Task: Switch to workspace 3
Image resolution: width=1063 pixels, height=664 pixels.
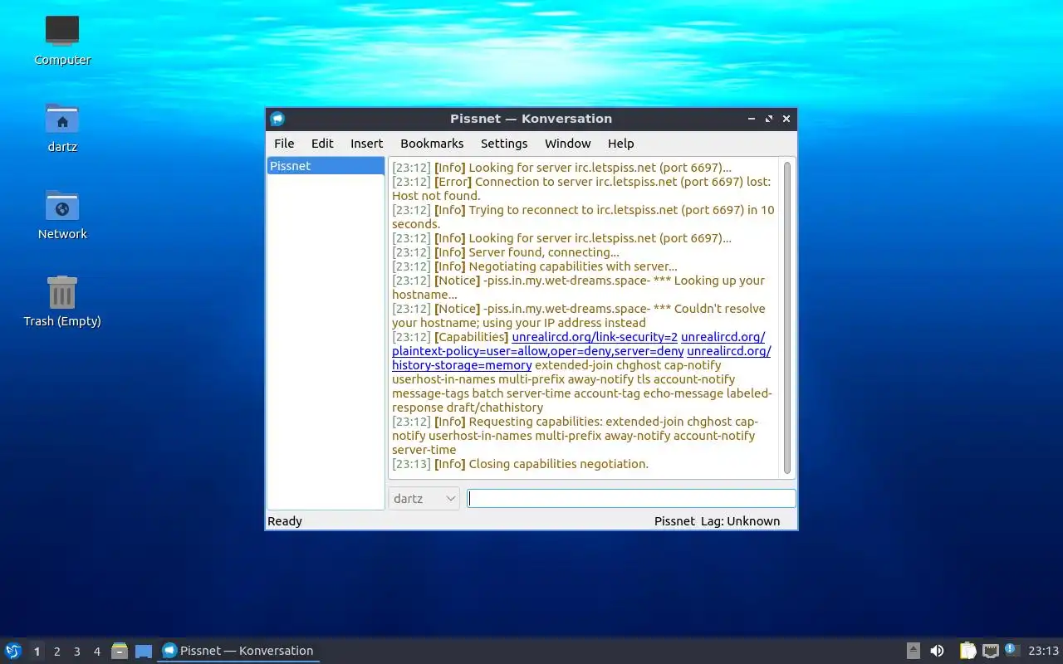Action: 76,652
